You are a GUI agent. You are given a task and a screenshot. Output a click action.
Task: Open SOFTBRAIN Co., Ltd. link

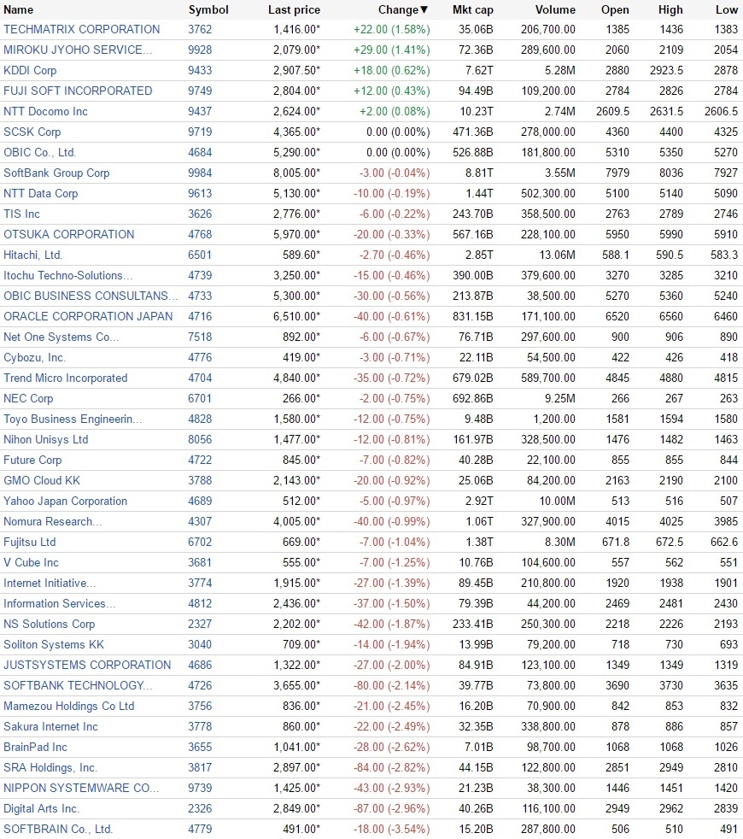58,829
